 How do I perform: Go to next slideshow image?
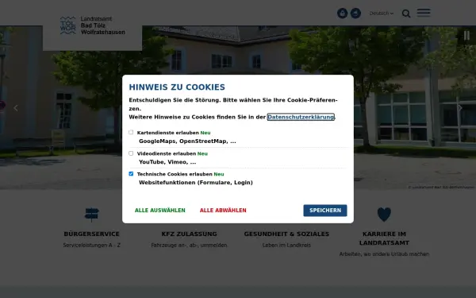click(460, 108)
